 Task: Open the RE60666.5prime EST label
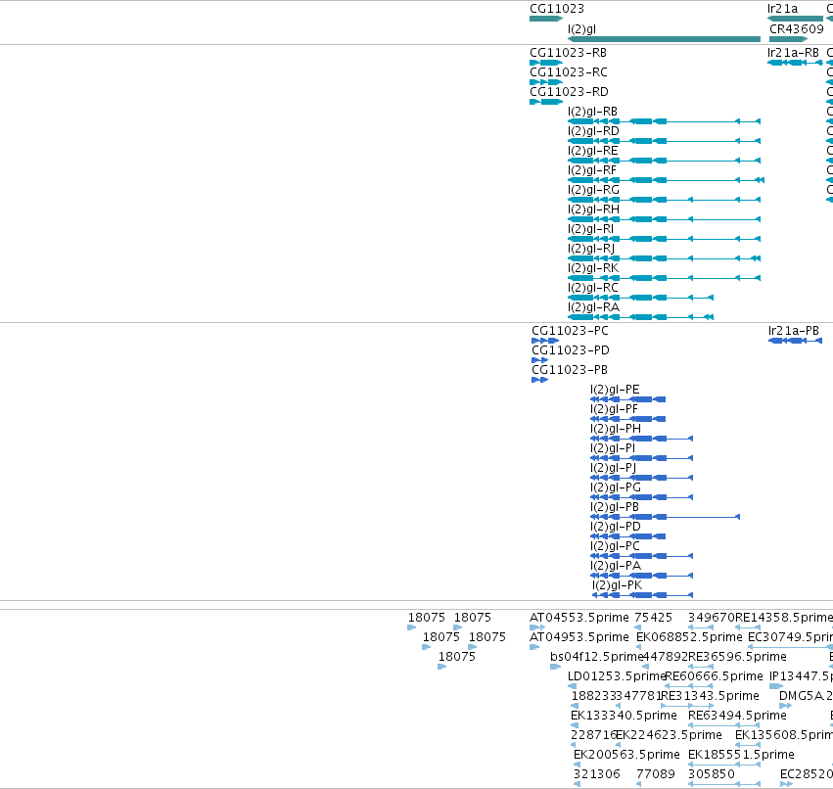714,676
